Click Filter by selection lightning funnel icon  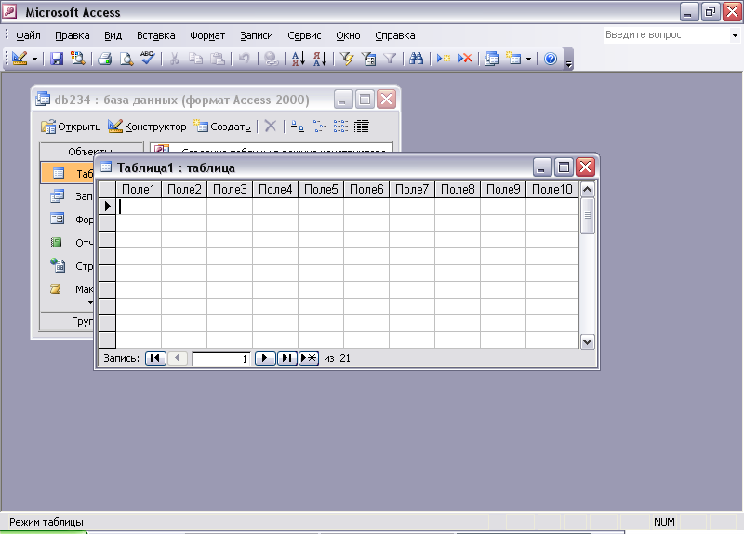[x=347, y=59]
